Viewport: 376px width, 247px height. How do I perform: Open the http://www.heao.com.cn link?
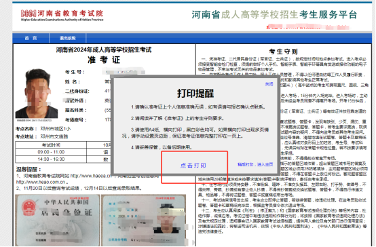(x=41, y=182)
